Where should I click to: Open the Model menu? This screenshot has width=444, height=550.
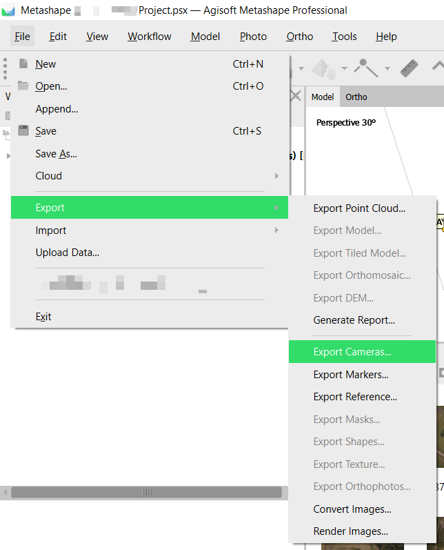205,36
